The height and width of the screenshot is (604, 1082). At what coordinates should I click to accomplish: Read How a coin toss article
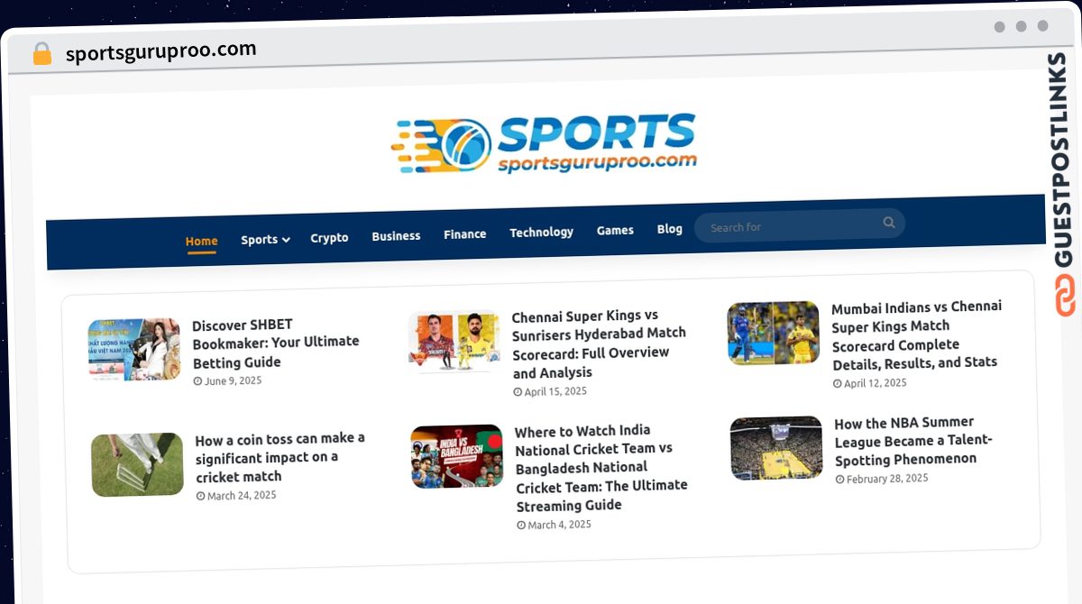(280, 457)
